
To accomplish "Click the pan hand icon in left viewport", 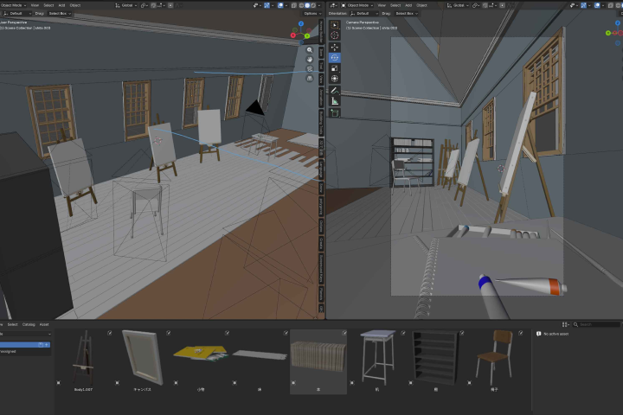I will [310, 60].
